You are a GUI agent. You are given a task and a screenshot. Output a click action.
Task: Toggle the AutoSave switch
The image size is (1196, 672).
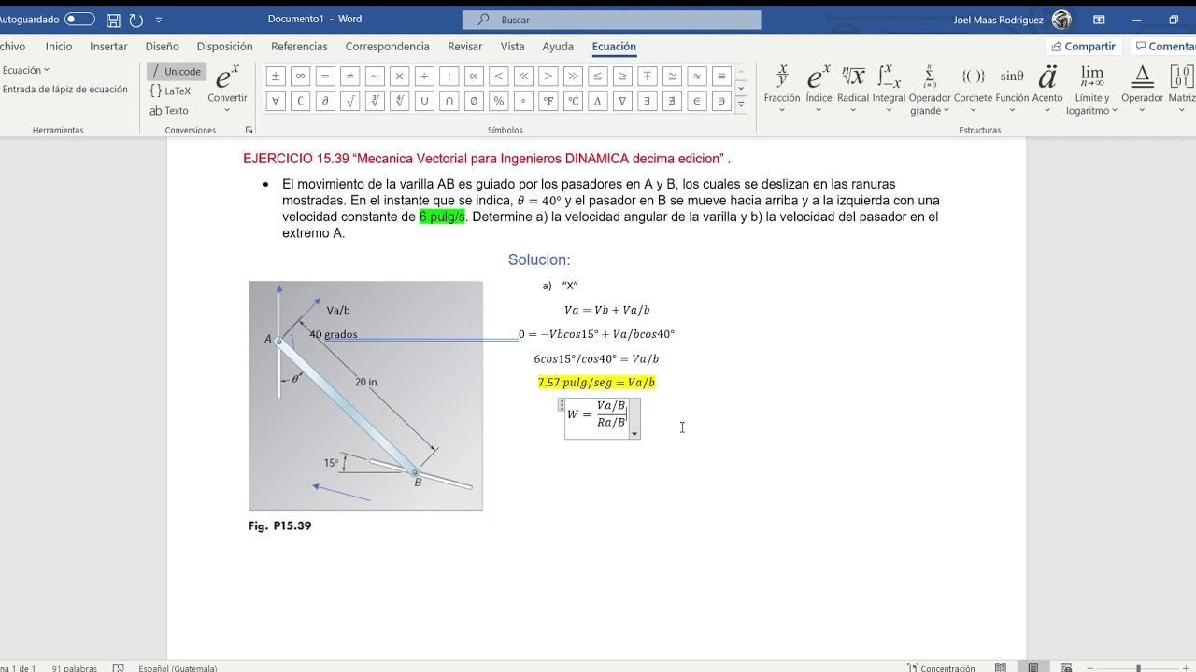79,20
